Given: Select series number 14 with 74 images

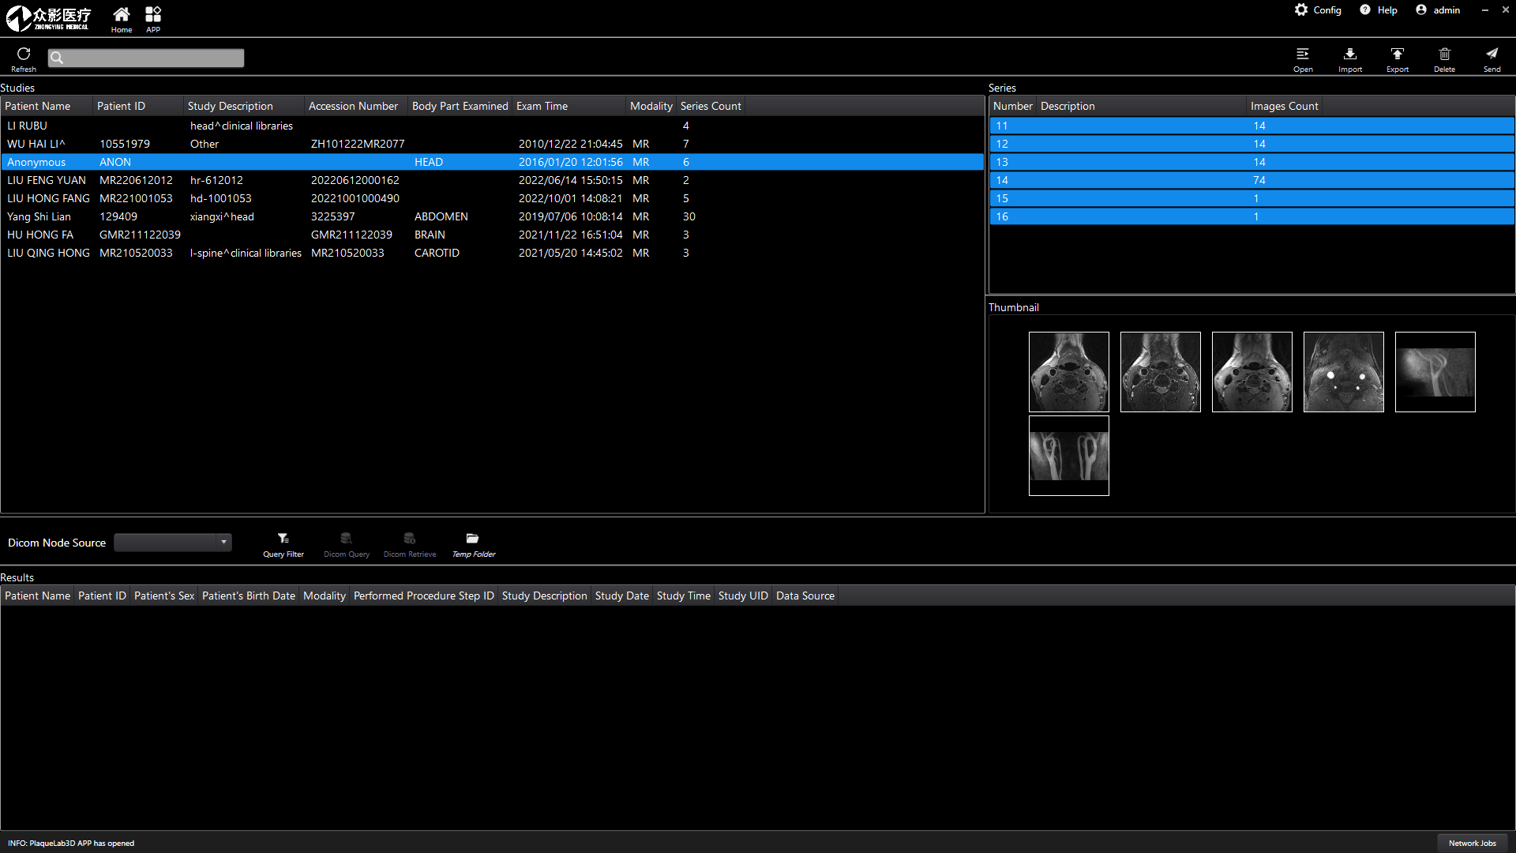Looking at the screenshot, I should pos(1251,180).
